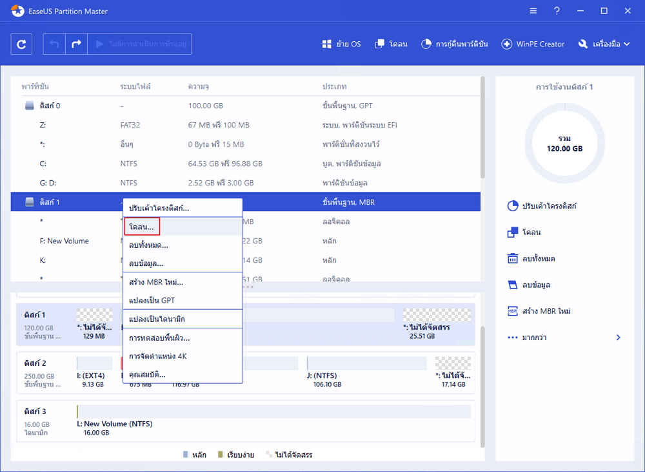
Task: Click the ประเภท column header
Action: point(334,87)
